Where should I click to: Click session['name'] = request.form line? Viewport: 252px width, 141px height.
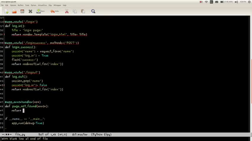(x=42, y=51)
